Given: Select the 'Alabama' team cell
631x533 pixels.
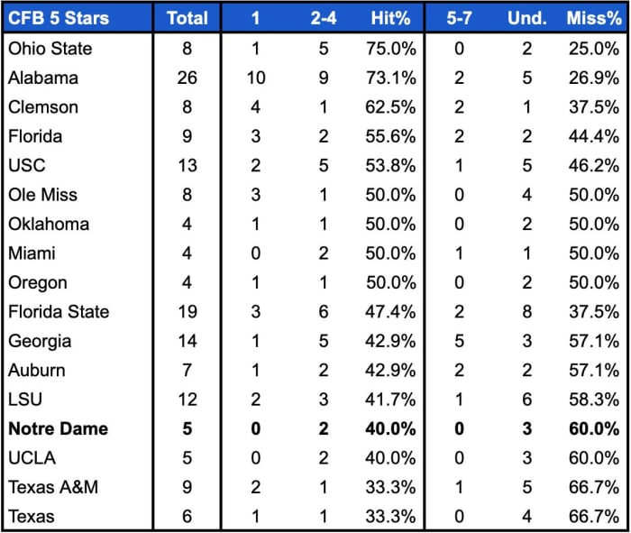Looking at the screenshot, I should (43, 78).
